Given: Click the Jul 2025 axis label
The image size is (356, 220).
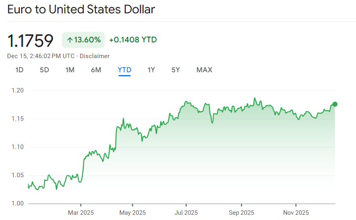Looking at the screenshot, I should pyautogui.click(x=186, y=213).
